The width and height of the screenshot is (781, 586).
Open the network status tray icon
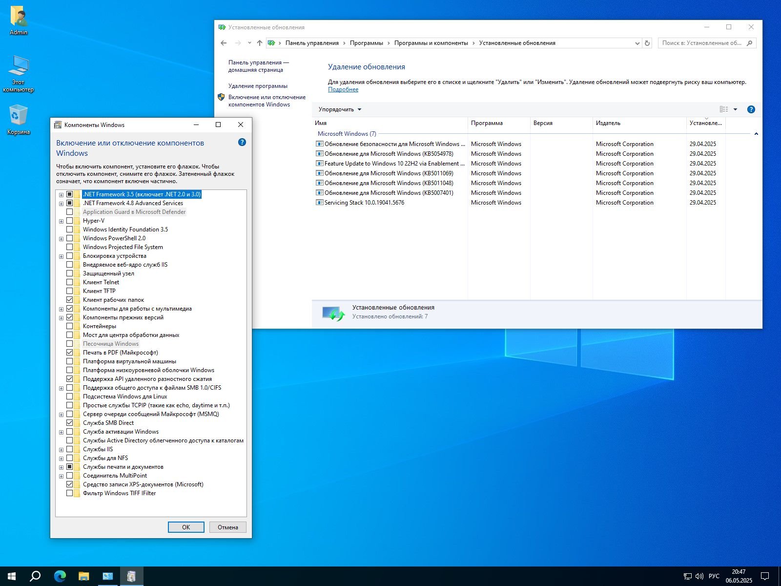687,576
